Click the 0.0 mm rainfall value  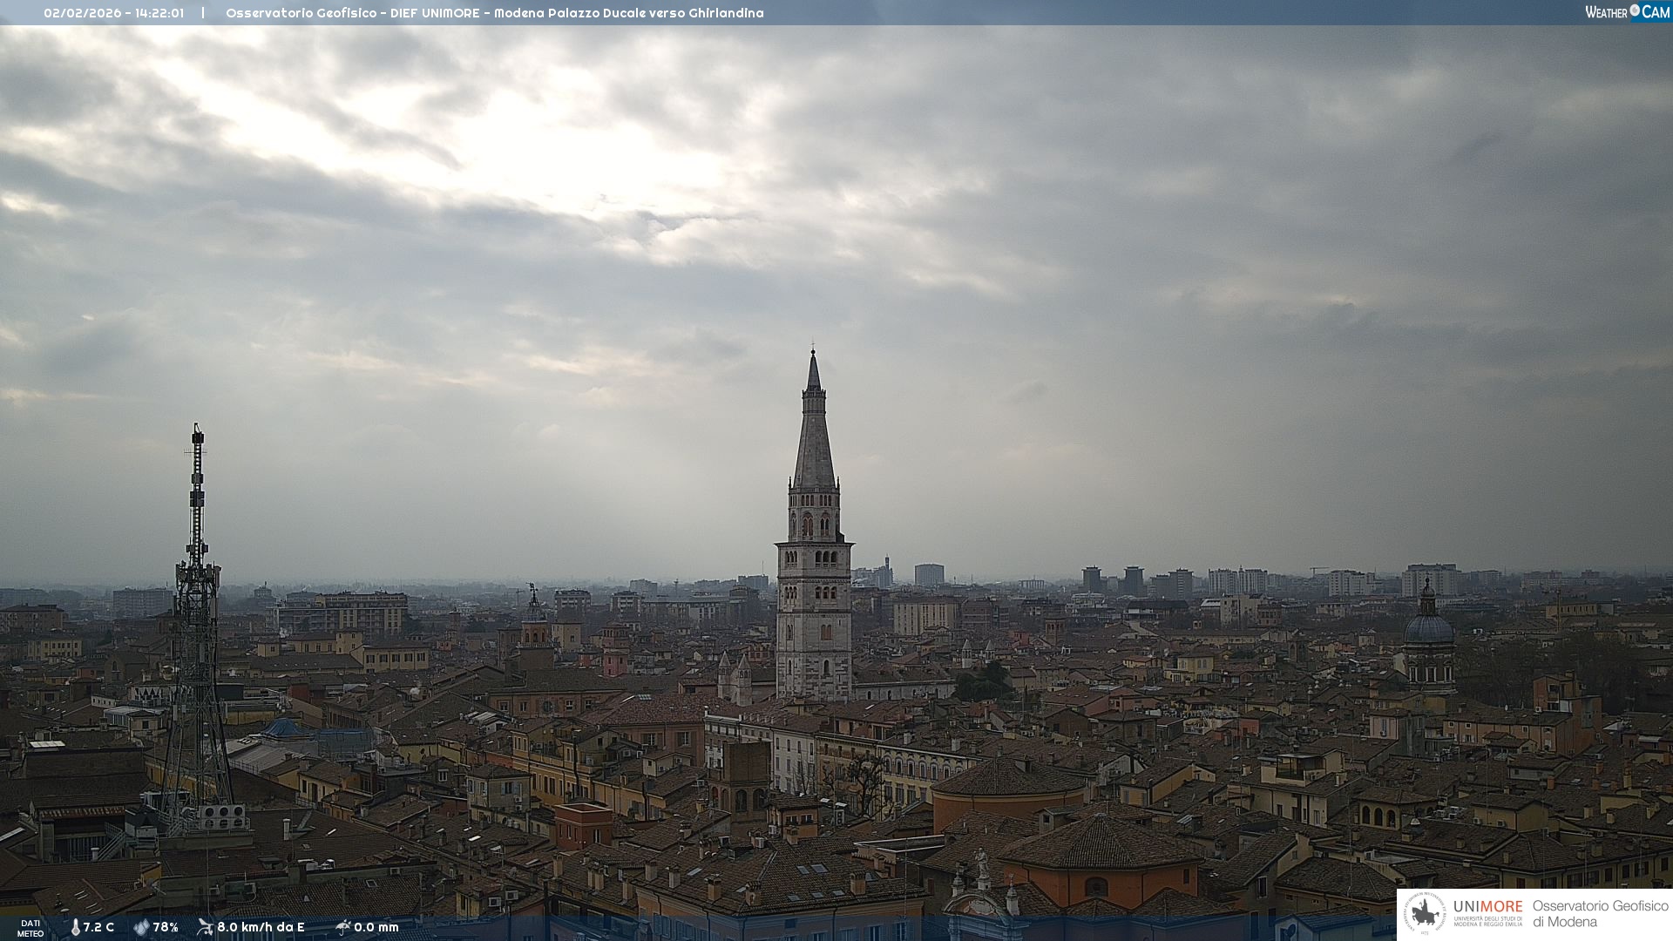(376, 927)
